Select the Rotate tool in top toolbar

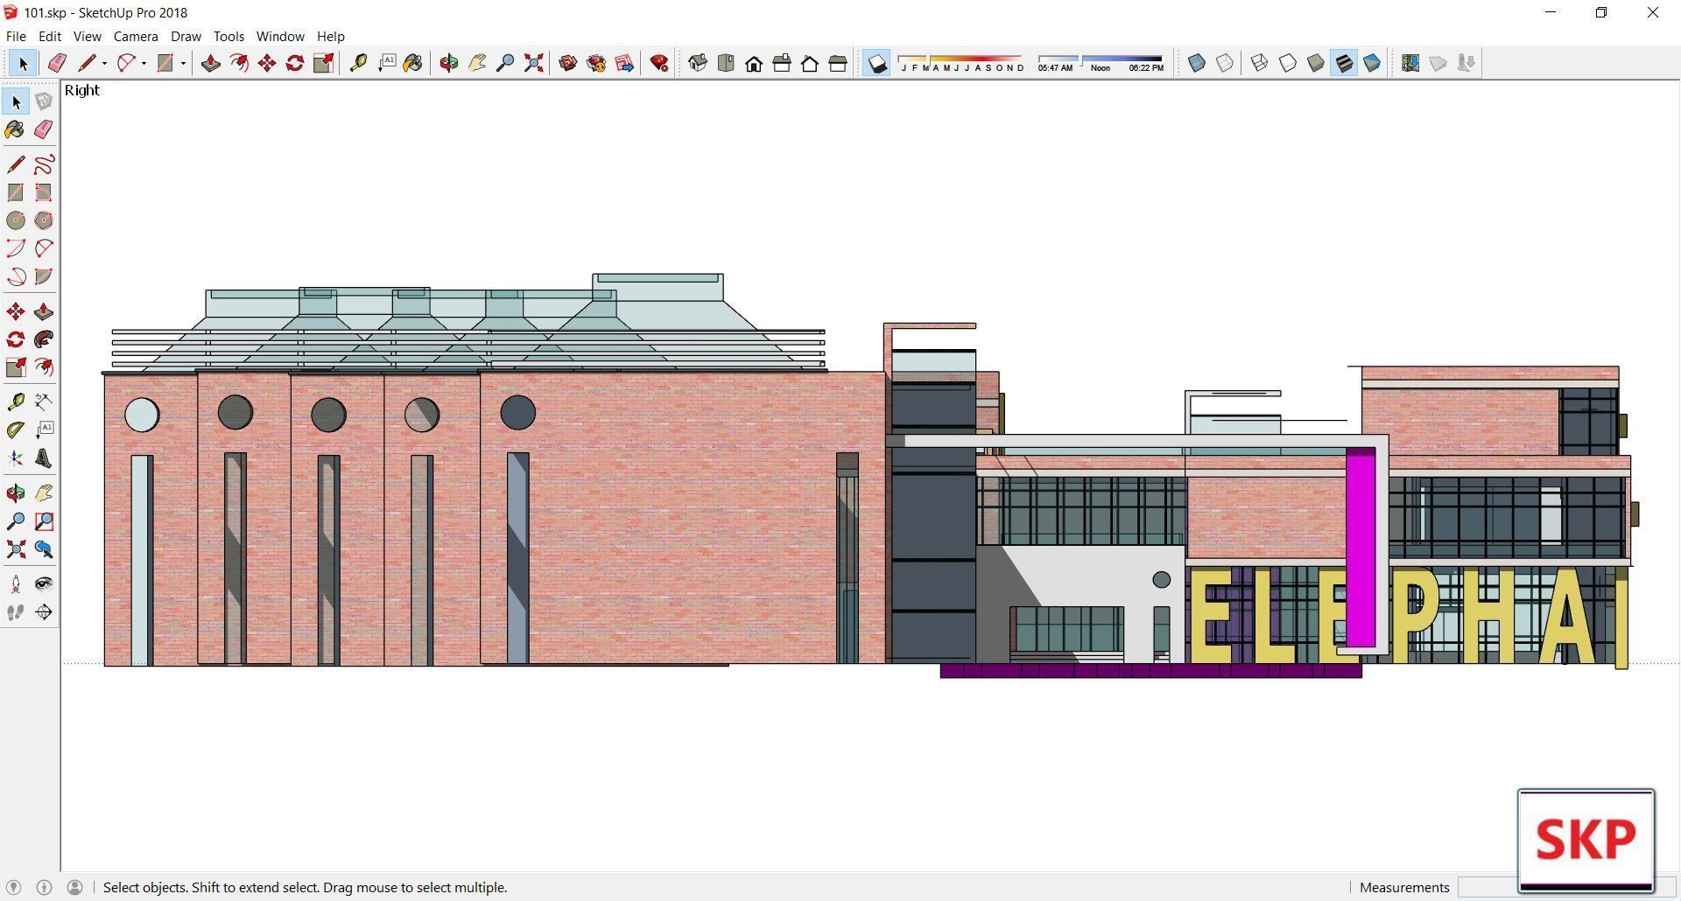pyautogui.click(x=295, y=63)
